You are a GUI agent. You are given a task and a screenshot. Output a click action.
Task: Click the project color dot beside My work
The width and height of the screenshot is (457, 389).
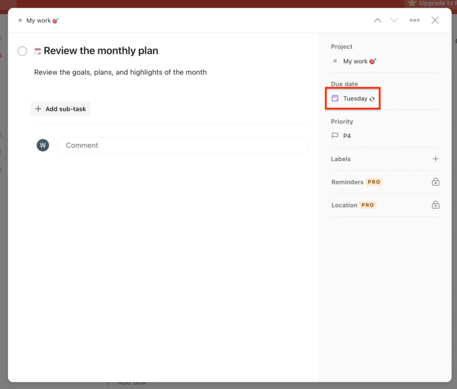click(334, 61)
